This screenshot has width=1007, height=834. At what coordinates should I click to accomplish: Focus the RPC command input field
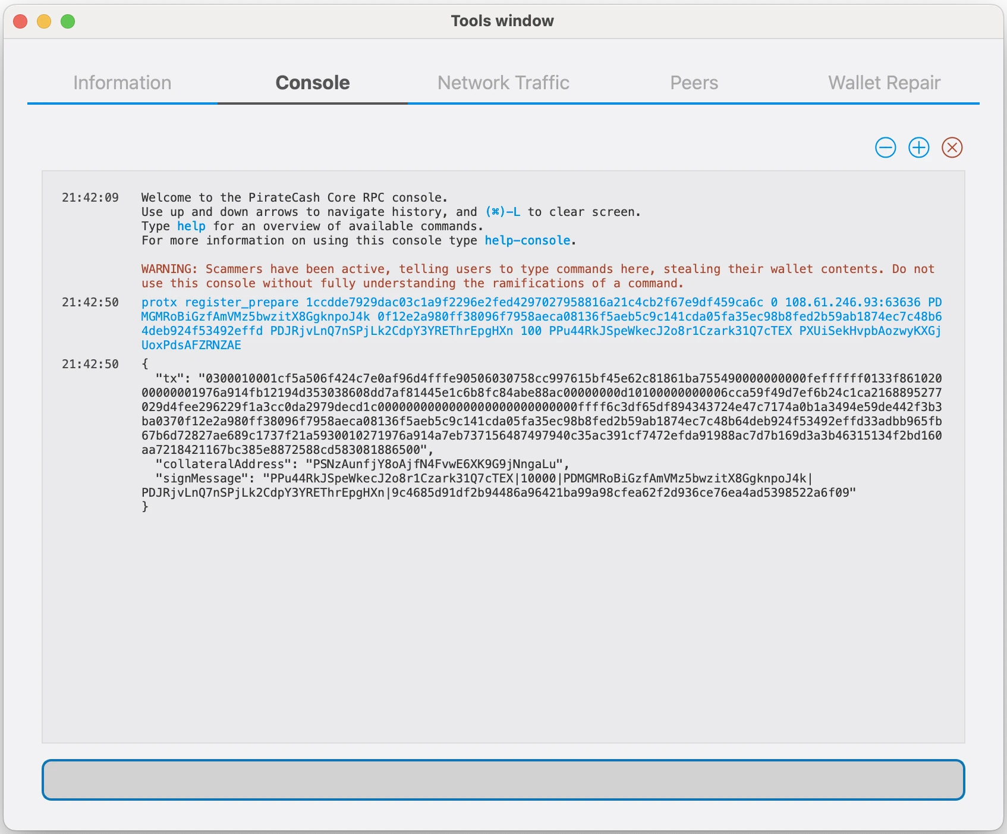click(503, 779)
